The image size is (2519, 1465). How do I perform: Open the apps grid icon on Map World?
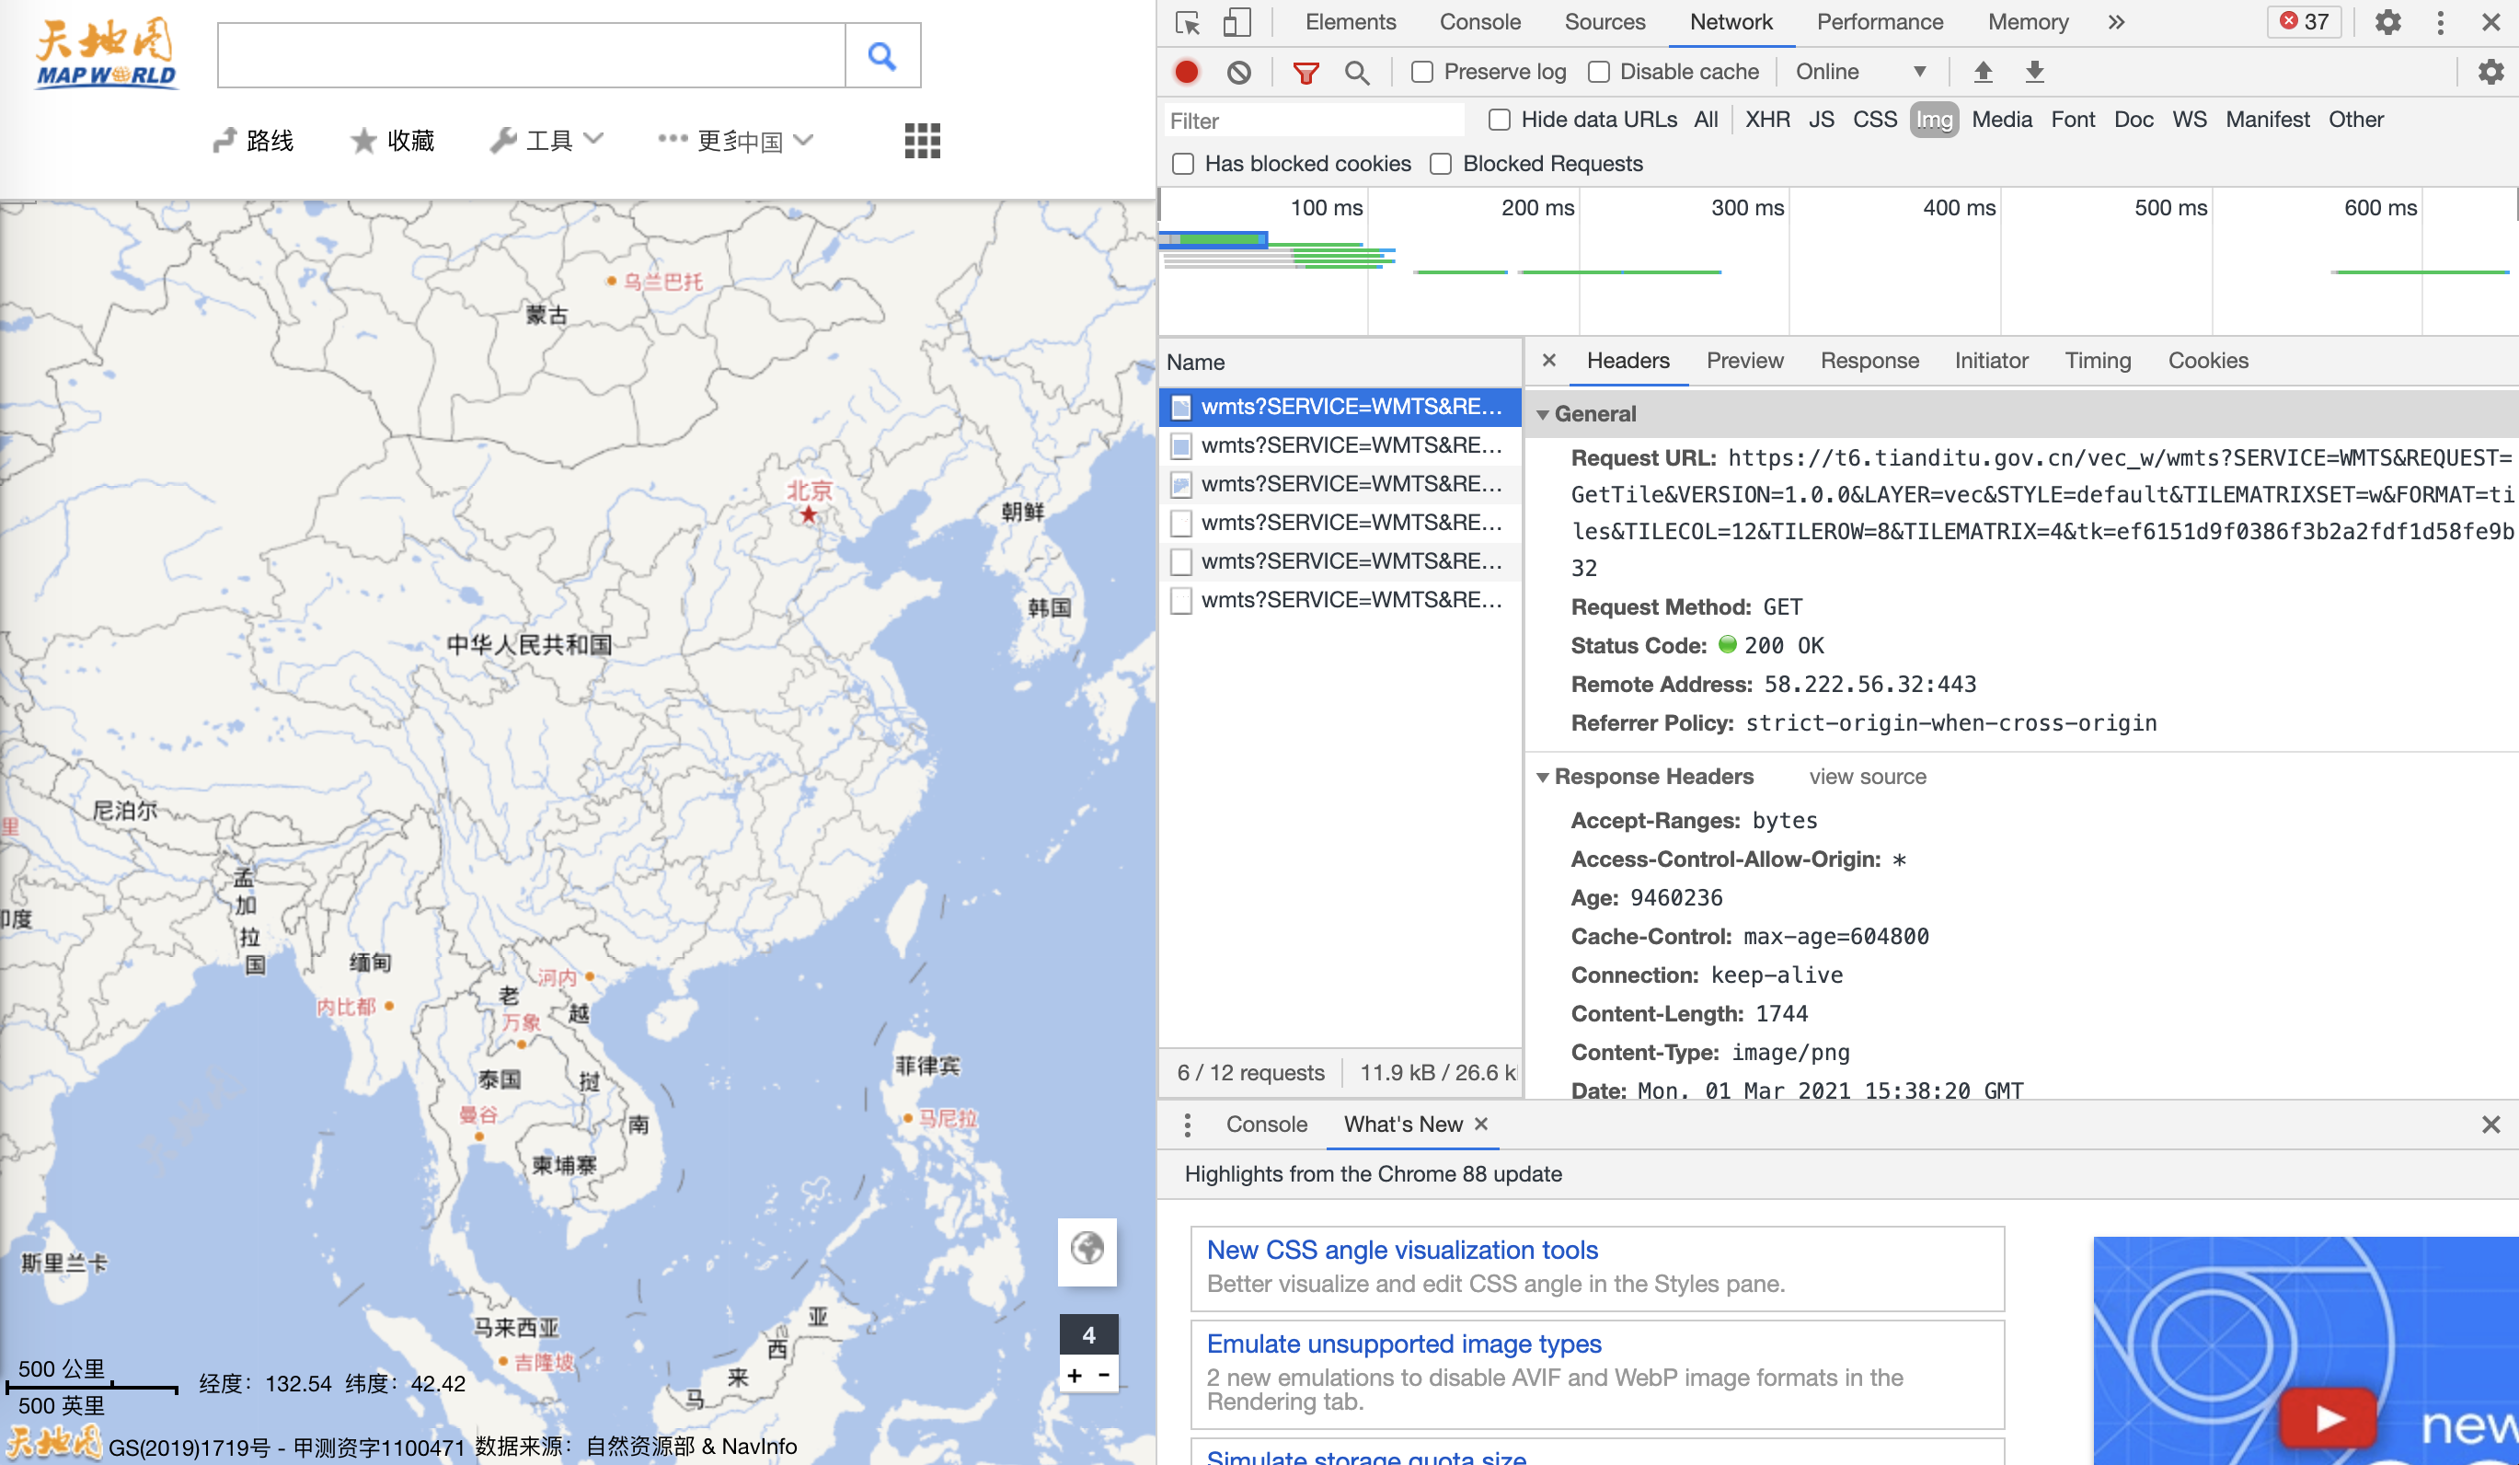coord(921,140)
